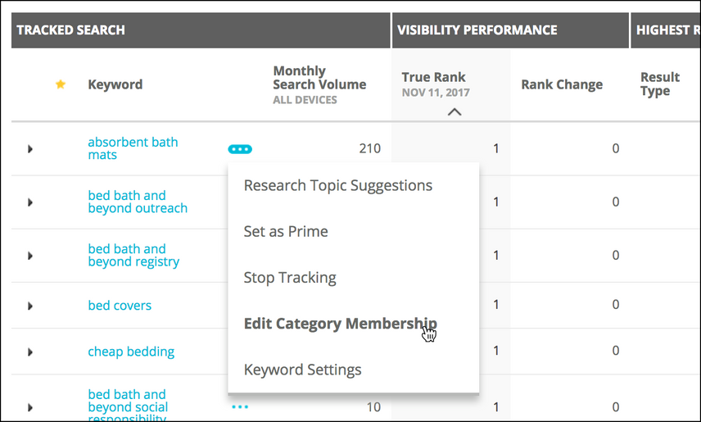Expand the bed bath social responsibility row
701x422 pixels.
[30, 407]
